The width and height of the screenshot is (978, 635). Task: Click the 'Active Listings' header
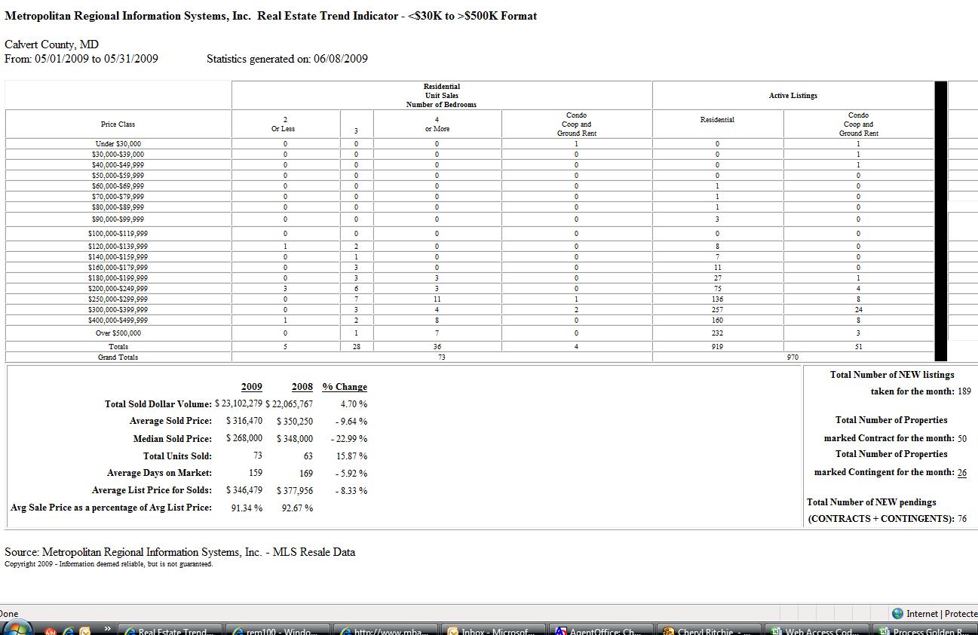tap(793, 96)
